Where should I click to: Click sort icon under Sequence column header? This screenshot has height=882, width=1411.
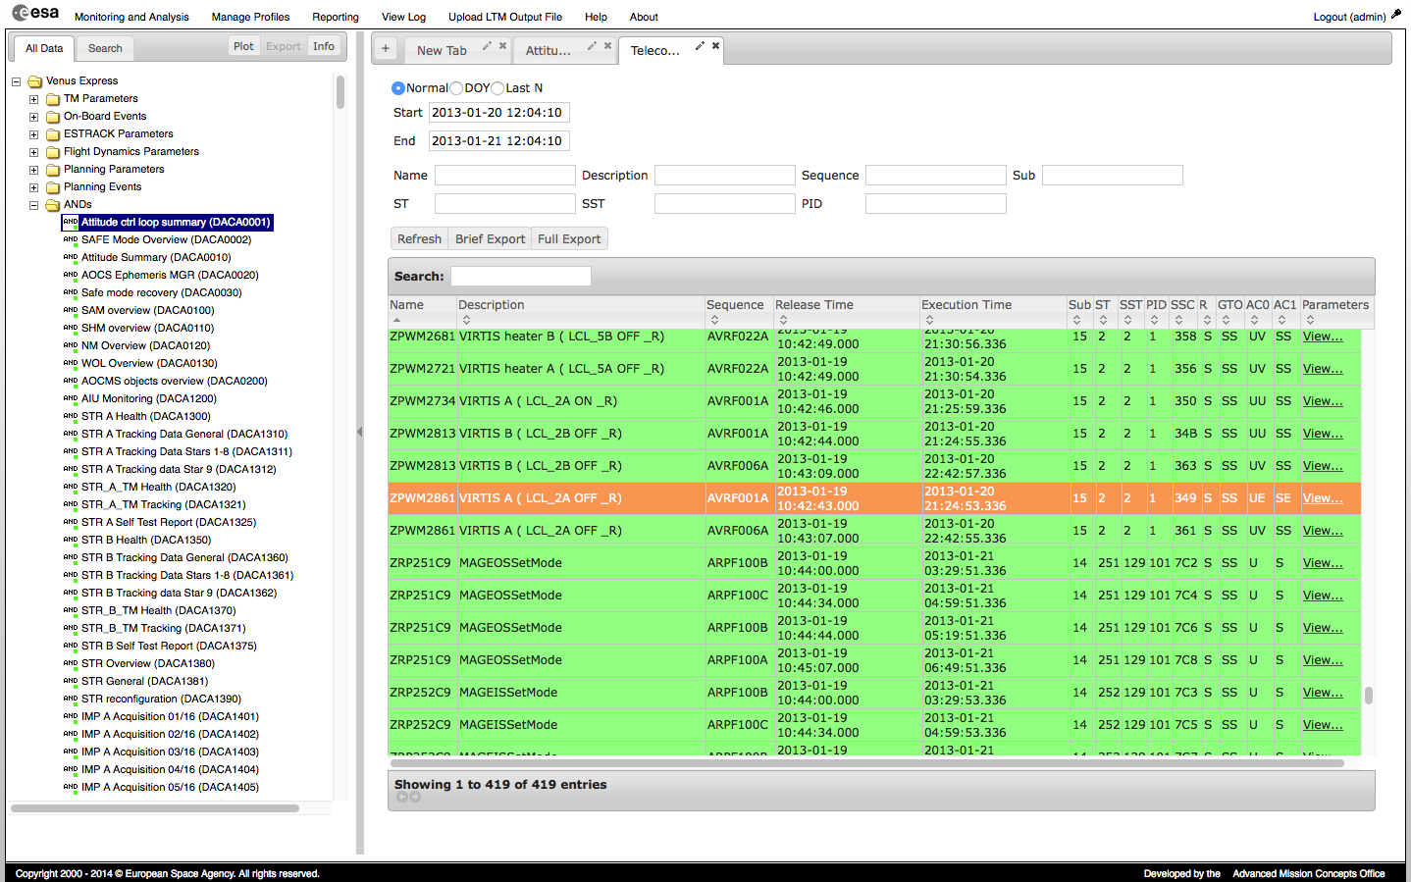pos(714,320)
